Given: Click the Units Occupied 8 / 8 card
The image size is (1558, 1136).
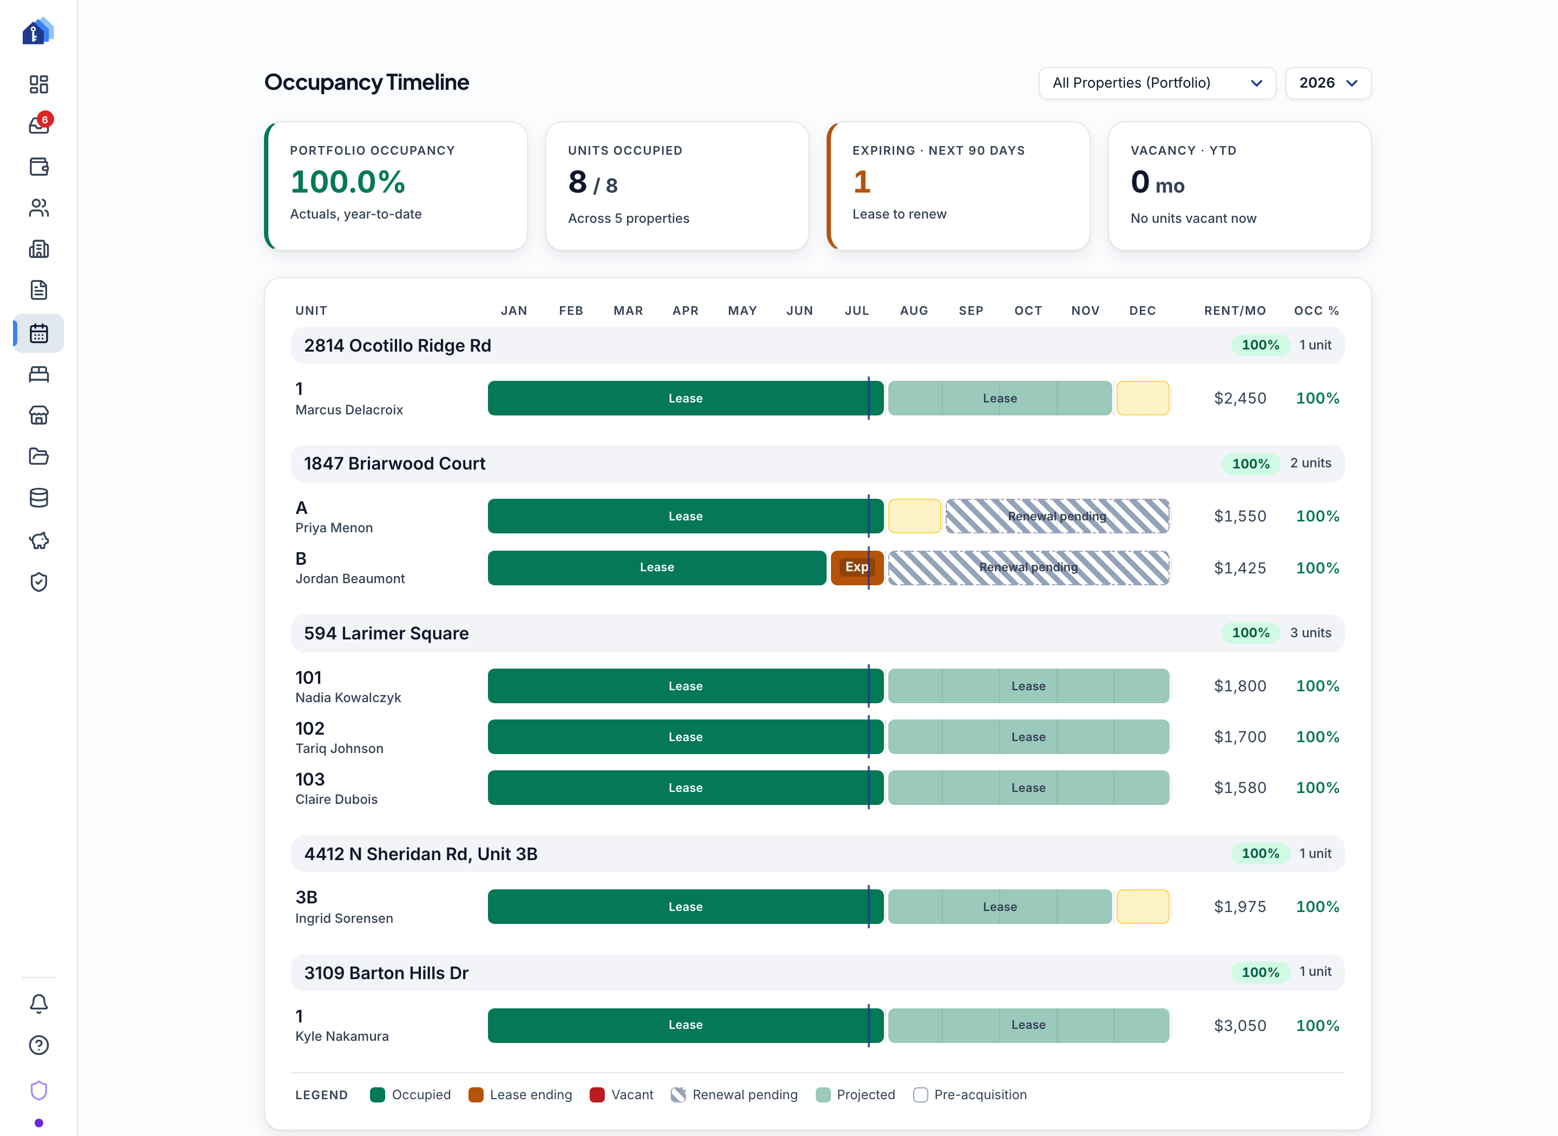Looking at the screenshot, I should pos(677,186).
